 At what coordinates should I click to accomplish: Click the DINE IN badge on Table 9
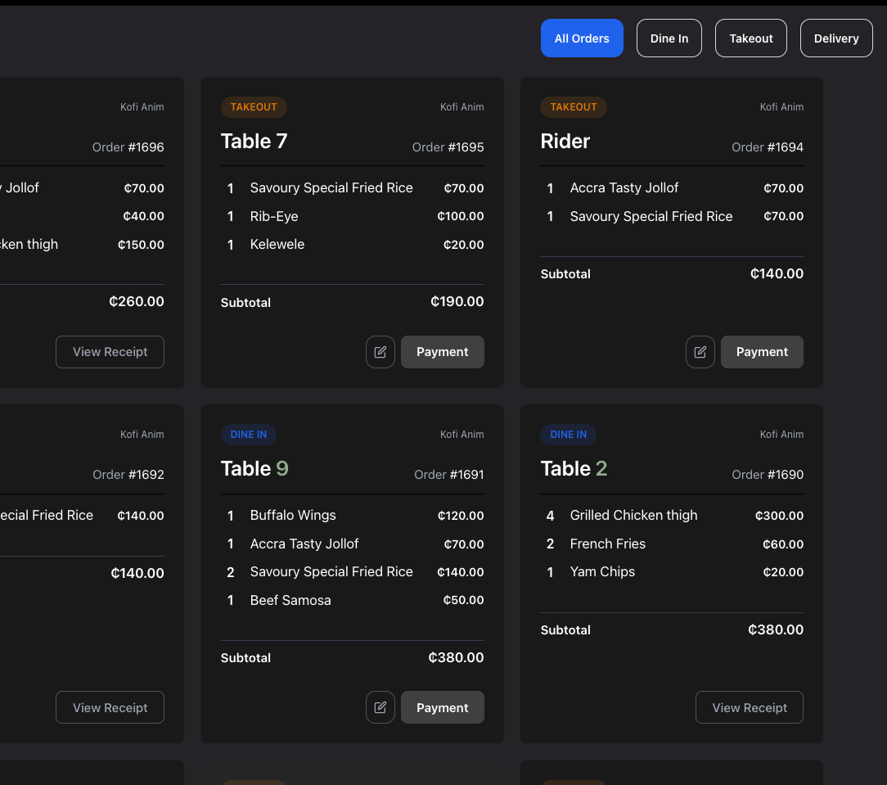(x=248, y=435)
